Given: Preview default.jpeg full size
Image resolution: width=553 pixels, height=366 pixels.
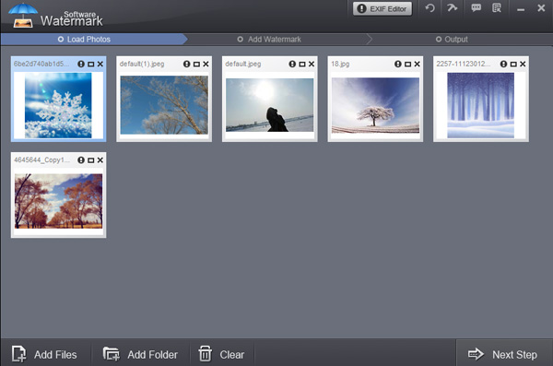Looking at the screenshot, I should pyautogui.click(x=302, y=65).
